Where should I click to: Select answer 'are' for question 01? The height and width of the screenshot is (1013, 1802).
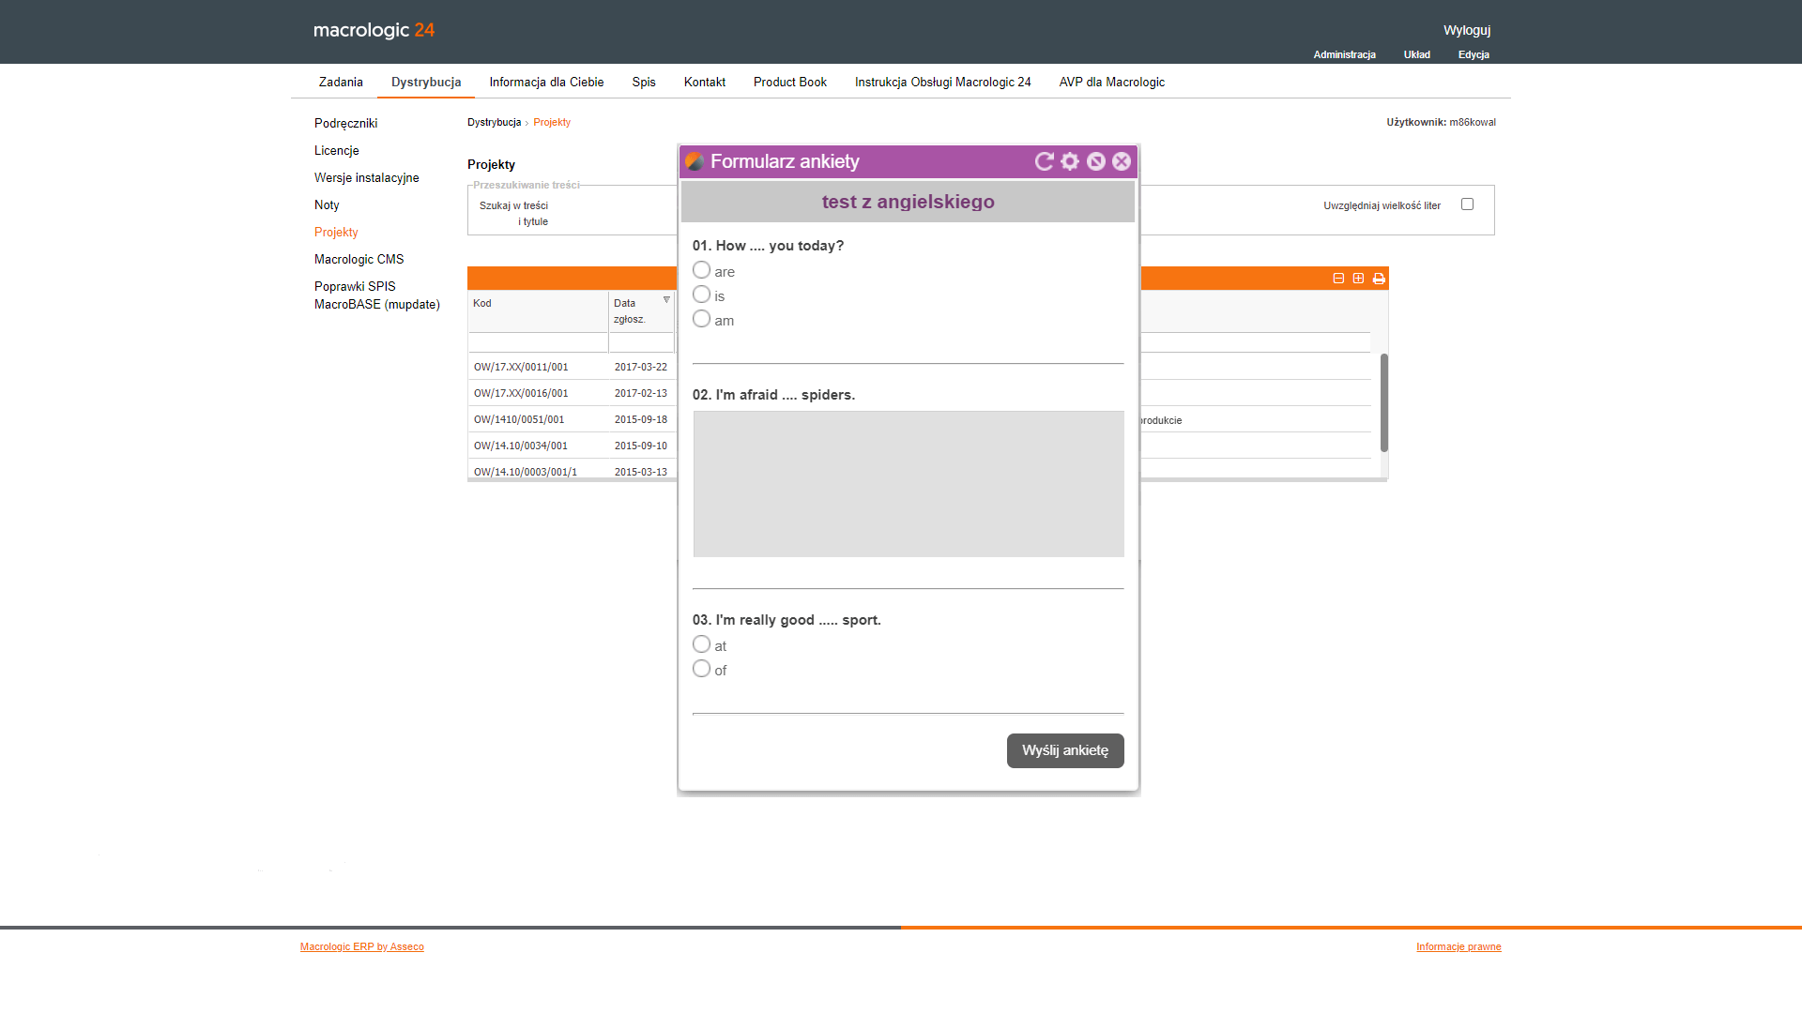point(701,270)
